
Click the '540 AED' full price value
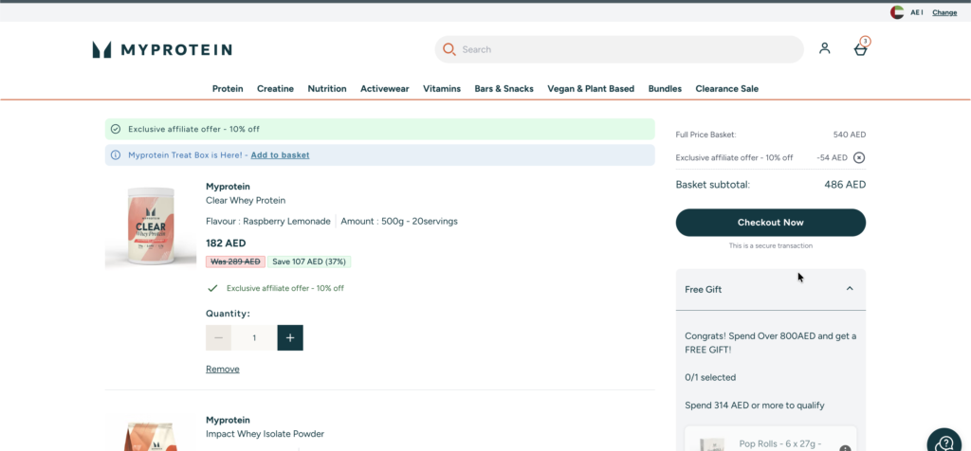(x=850, y=135)
